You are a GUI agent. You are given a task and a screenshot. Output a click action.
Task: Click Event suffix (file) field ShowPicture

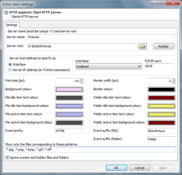click(x=162, y=131)
